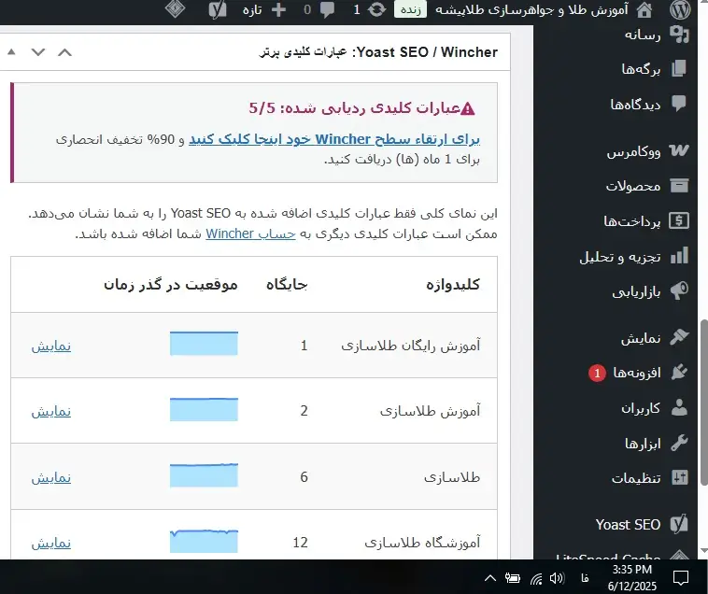
Task: Open the updates refresh icon
Action: (376, 9)
